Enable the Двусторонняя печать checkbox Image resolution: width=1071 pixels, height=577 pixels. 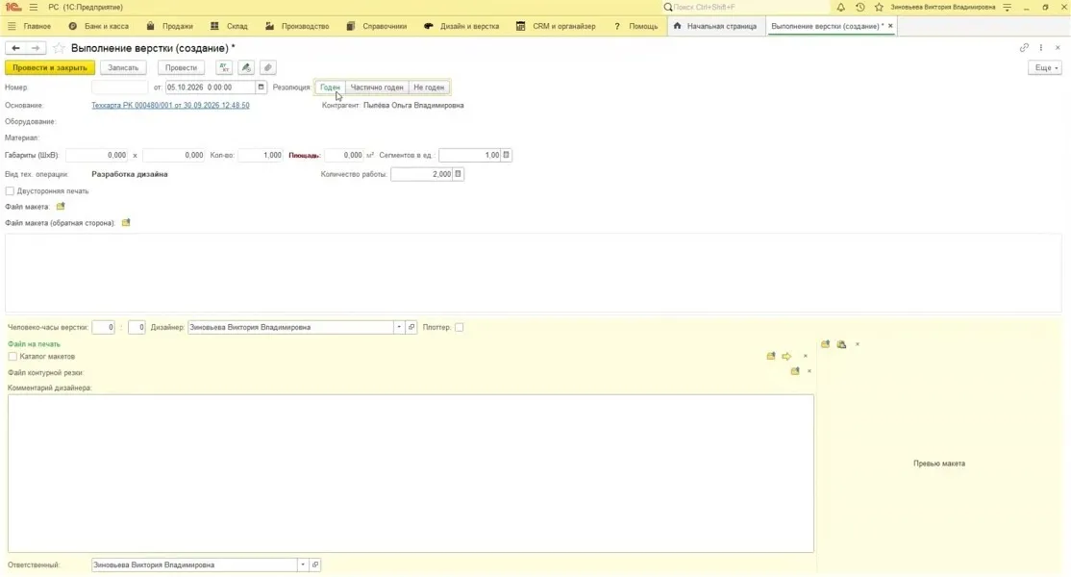point(10,191)
